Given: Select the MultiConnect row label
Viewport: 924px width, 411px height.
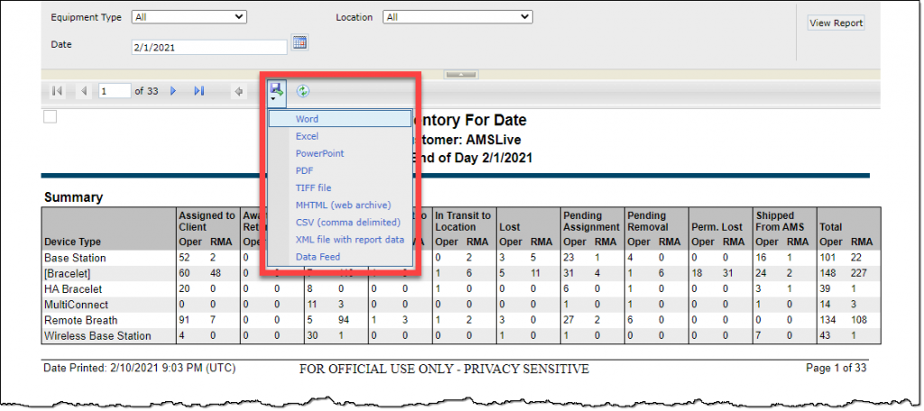Looking at the screenshot, I should pyautogui.click(x=76, y=305).
